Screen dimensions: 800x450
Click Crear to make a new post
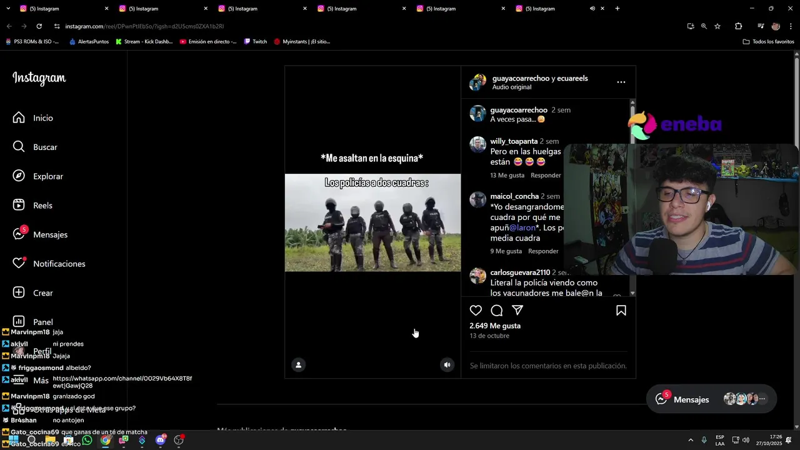32,292
